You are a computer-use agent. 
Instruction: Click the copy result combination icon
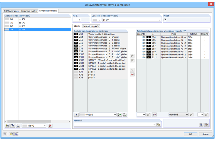pyautogui.click(x=12, y=126)
